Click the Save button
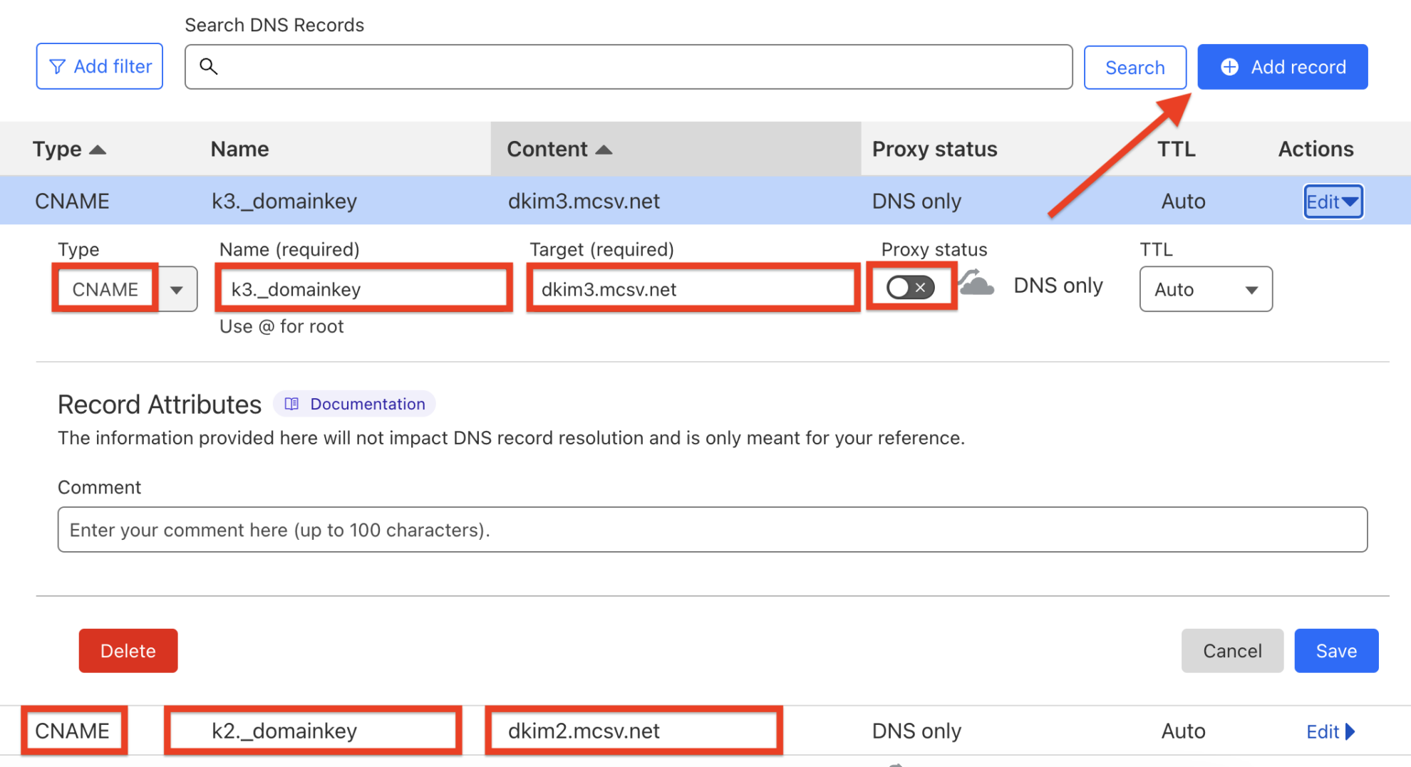 click(x=1336, y=650)
